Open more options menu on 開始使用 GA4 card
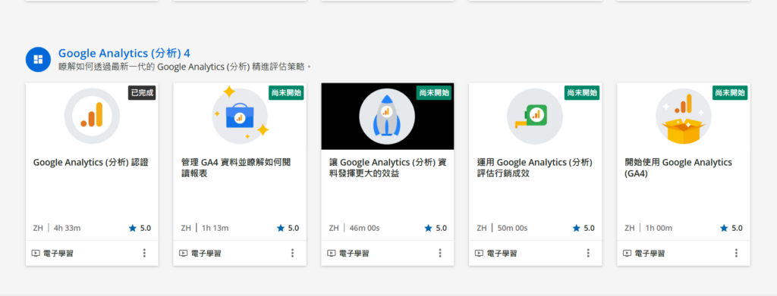The image size is (777, 296). coord(736,253)
